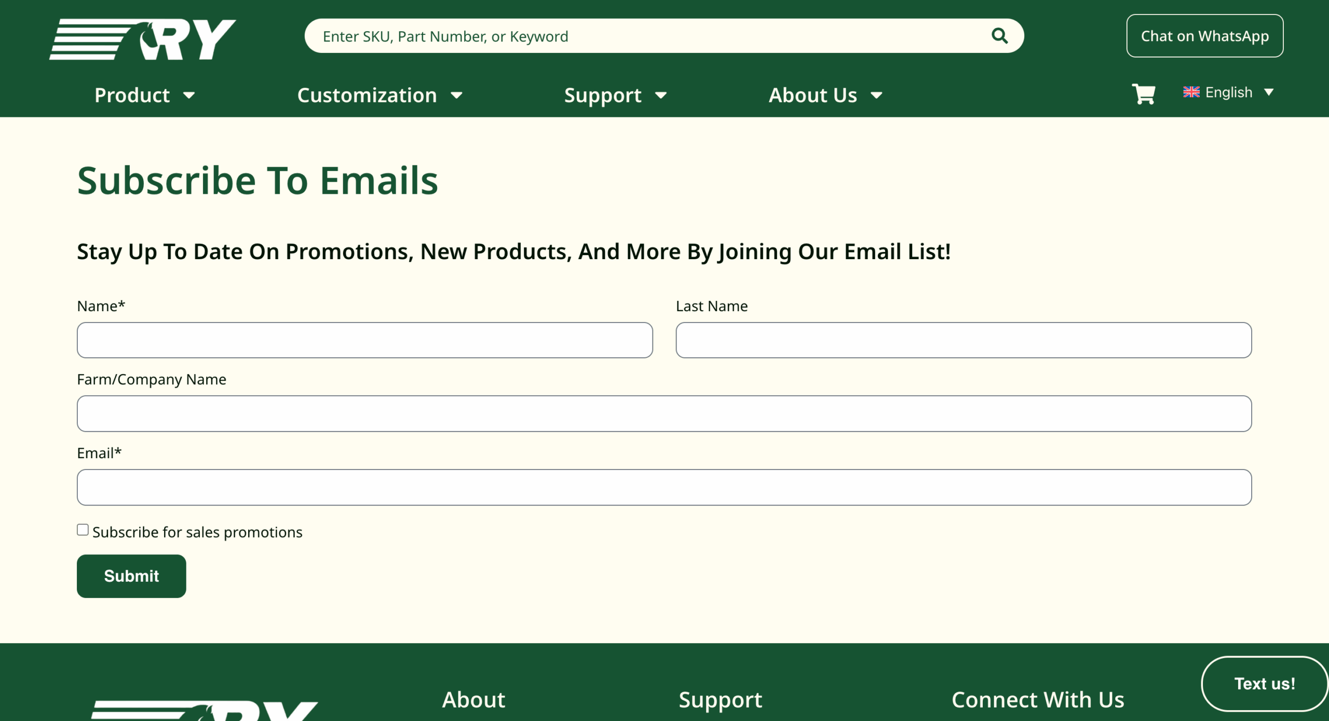Click the Chat on WhatsApp button
The width and height of the screenshot is (1329, 721).
tap(1204, 36)
